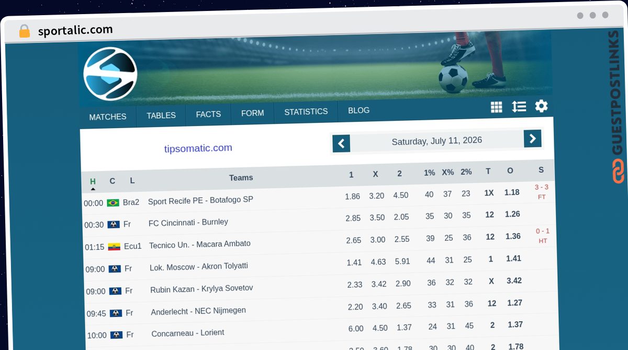Click the flag icon in Concarneau row

click(x=116, y=335)
